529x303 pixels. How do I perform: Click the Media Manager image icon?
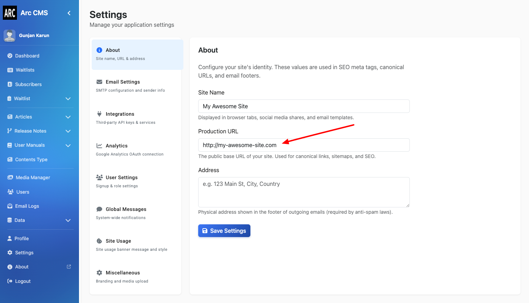click(10, 177)
